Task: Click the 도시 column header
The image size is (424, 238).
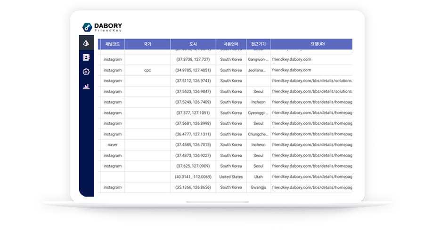Action: [x=193, y=44]
